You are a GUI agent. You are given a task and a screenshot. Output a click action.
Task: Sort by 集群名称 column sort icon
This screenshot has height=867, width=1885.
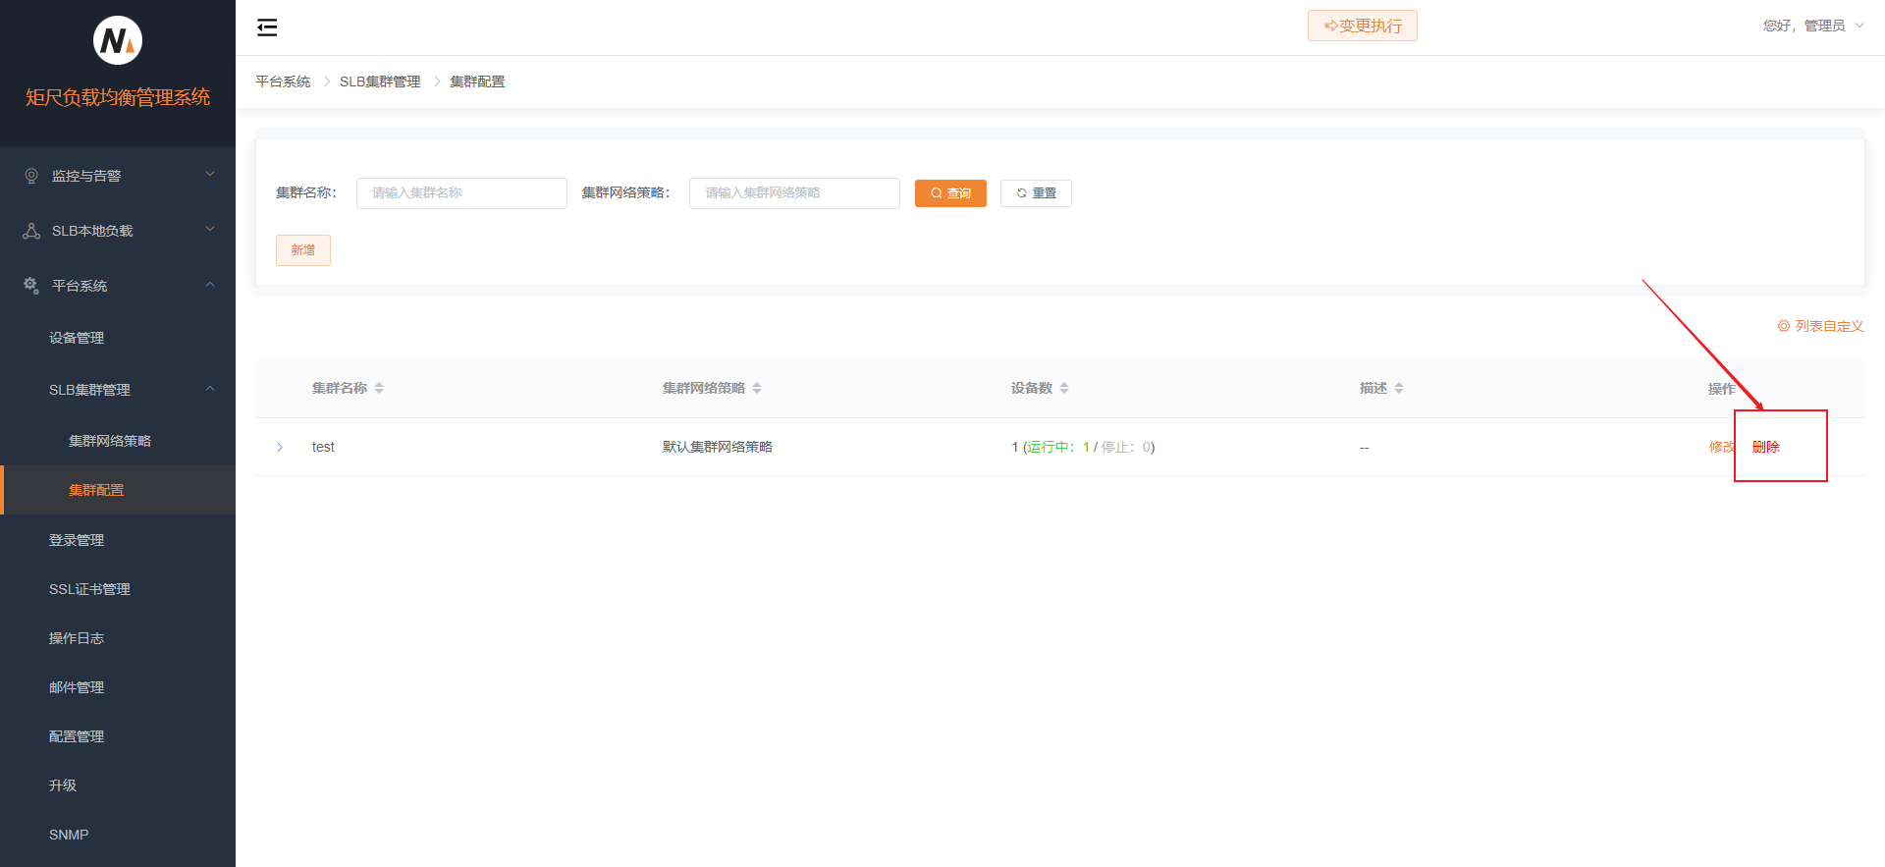[x=379, y=389]
